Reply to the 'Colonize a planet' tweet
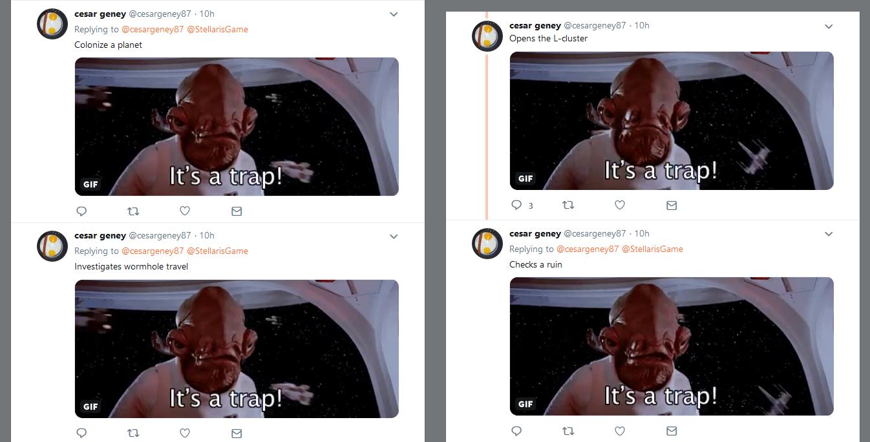Image resolution: width=870 pixels, height=442 pixels. [x=81, y=211]
